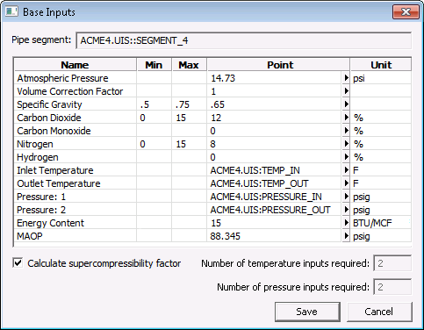The image size is (424, 330).
Task: Click the Save button
Action: click(x=307, y=312)
